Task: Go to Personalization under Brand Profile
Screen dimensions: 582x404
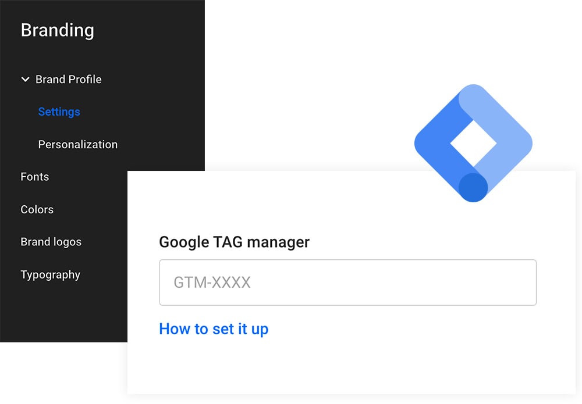Action: [x=77, y=144]
